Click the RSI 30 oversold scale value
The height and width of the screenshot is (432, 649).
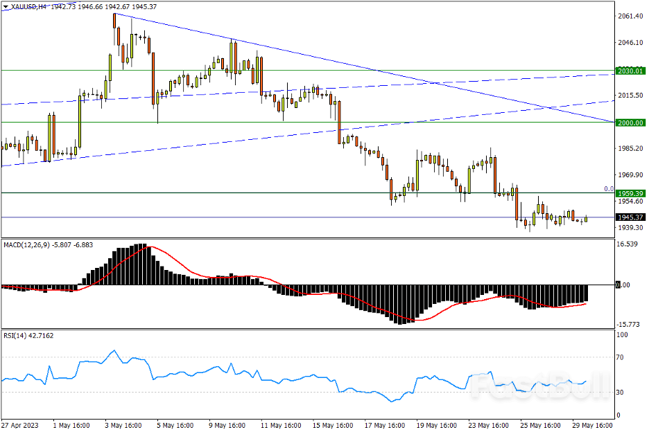[622, 393]
